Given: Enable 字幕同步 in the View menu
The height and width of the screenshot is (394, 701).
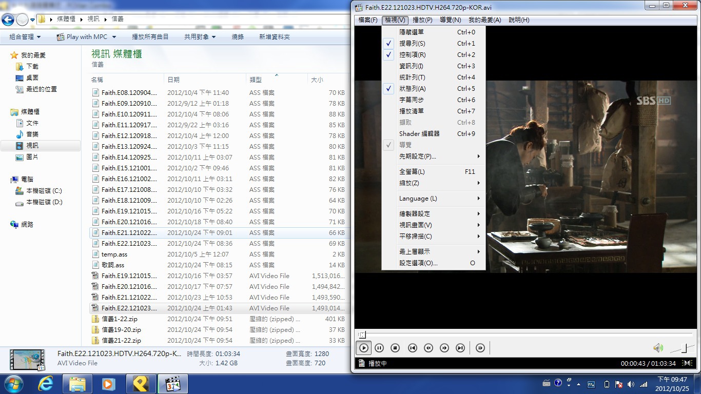Looking at the screenshot, I should pyautogui.click(x=434, y=100).
